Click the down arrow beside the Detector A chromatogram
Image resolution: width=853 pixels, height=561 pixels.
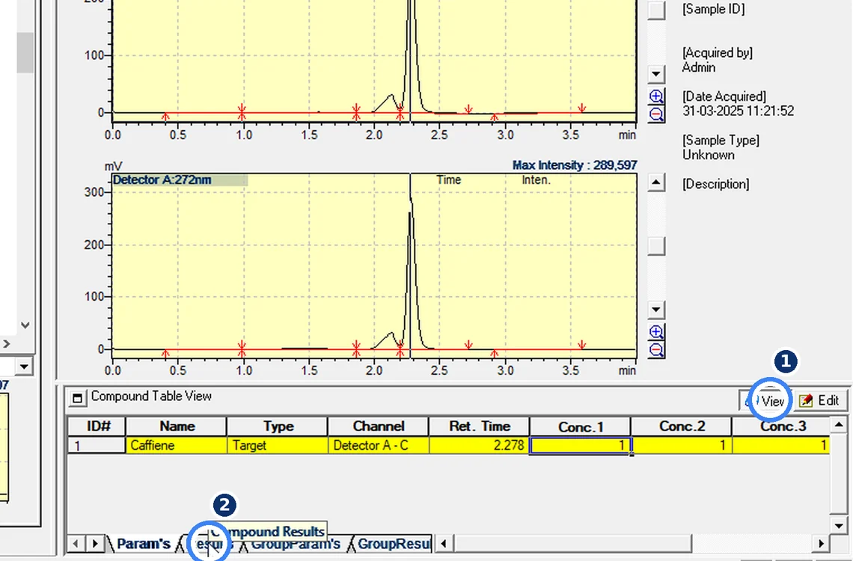click(x=657, y=310)
